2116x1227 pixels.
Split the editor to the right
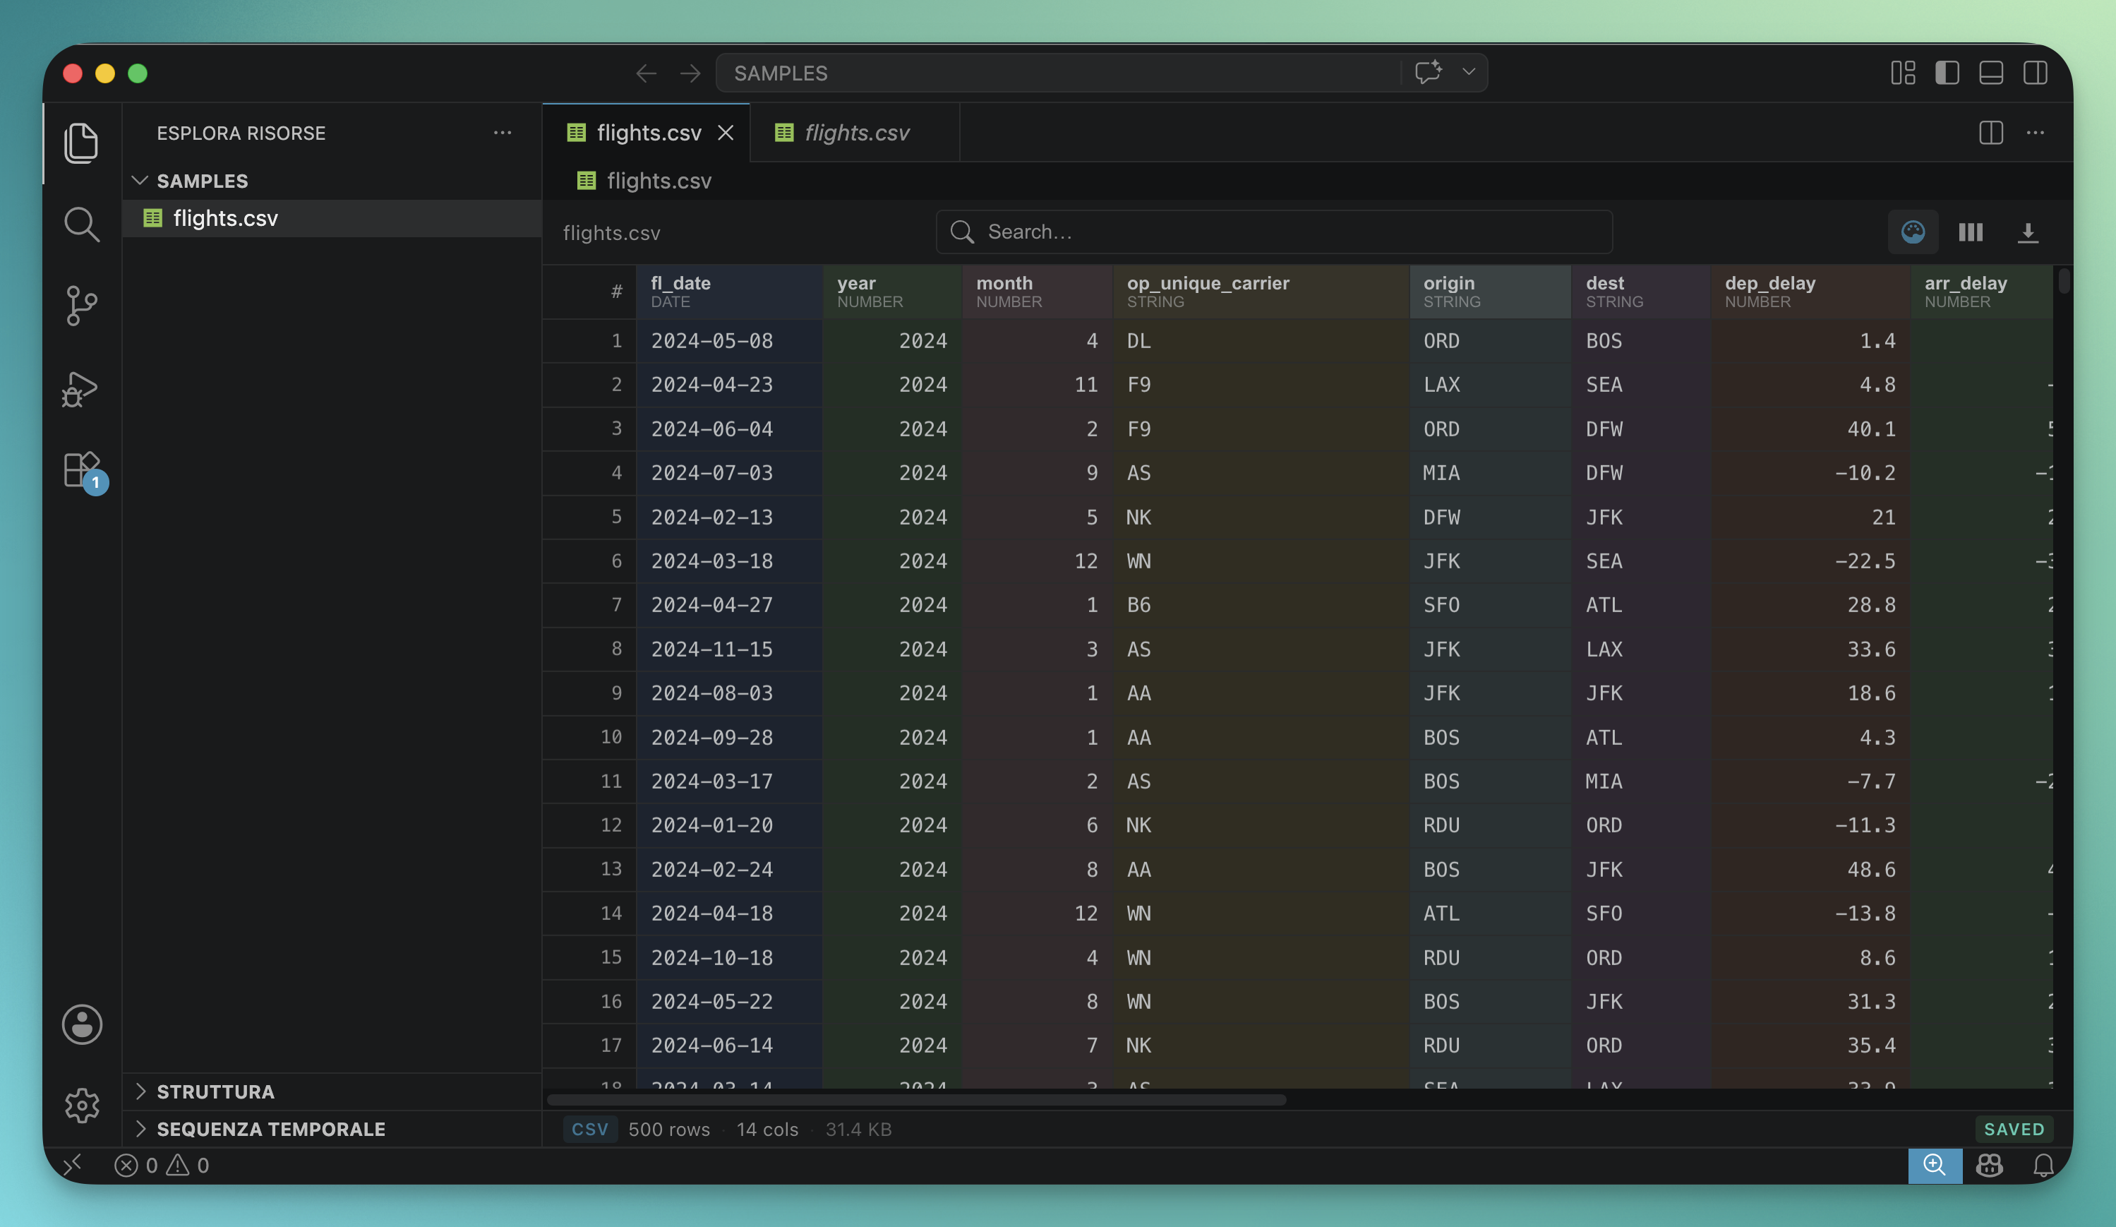coord(1991,133)
